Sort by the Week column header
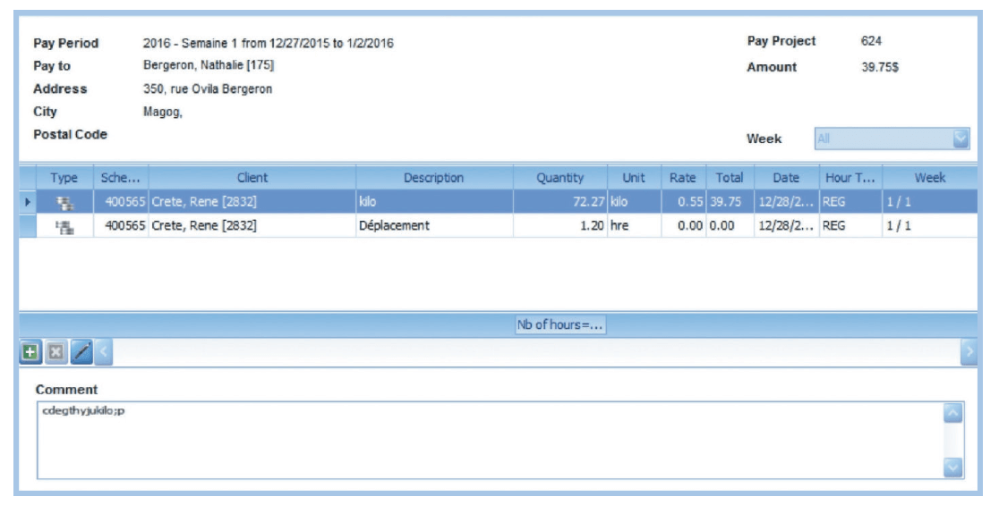The height and width of the screenshot is (505, 999). tap(930, 178)
